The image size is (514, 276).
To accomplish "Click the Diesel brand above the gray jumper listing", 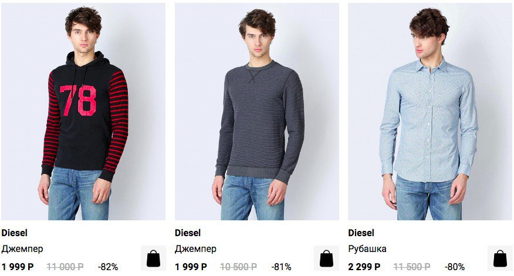I will 188,233.
